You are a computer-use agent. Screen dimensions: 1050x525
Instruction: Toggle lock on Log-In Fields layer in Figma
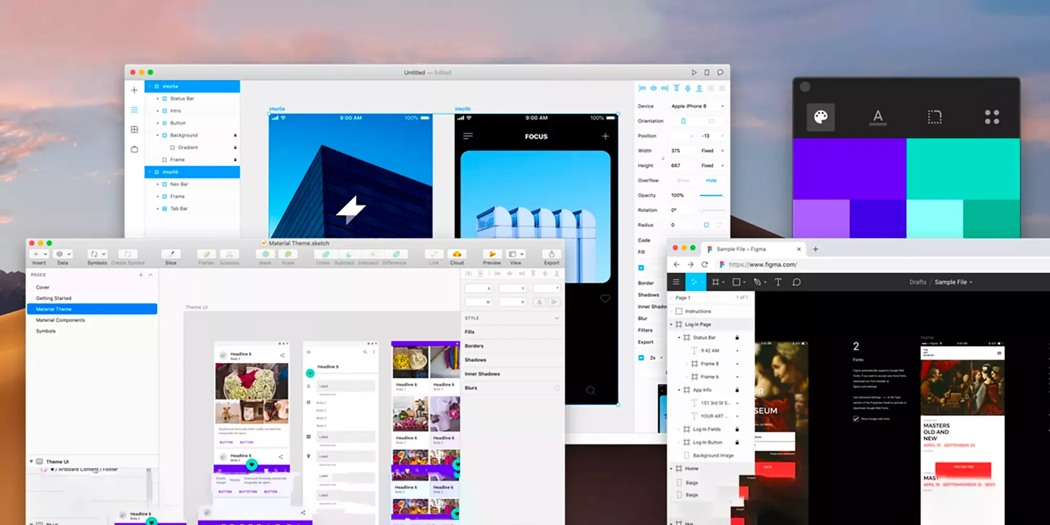737,429
